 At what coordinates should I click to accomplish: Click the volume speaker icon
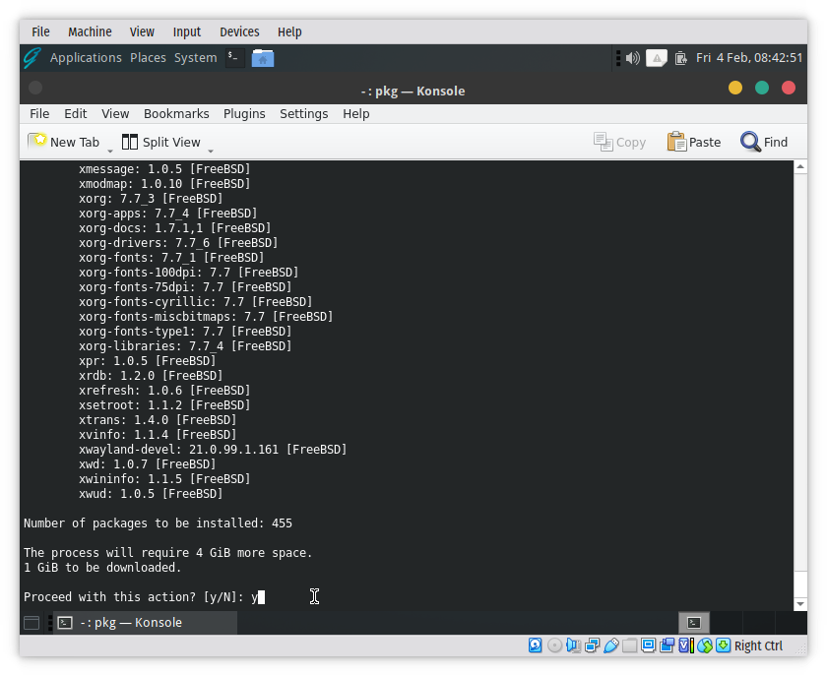(632, 58)
